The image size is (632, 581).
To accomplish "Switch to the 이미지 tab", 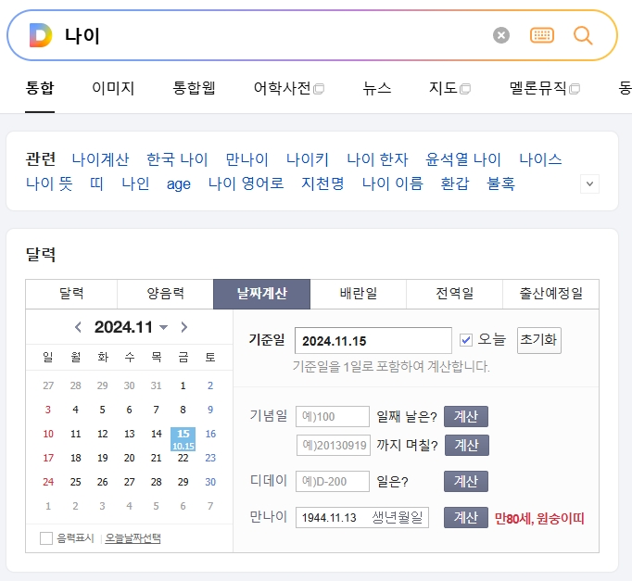I will point(113,88).
